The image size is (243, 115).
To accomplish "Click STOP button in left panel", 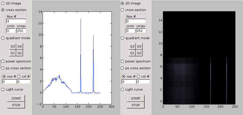I will 16,105.
